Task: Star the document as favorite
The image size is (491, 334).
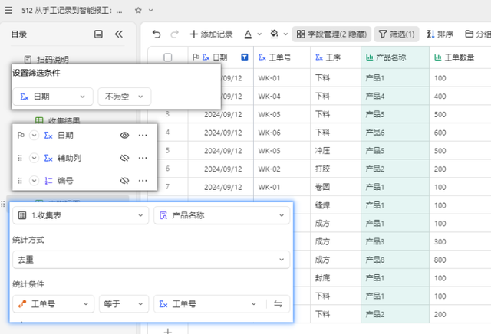Action: pyautogui.click(x=138, y=10)
